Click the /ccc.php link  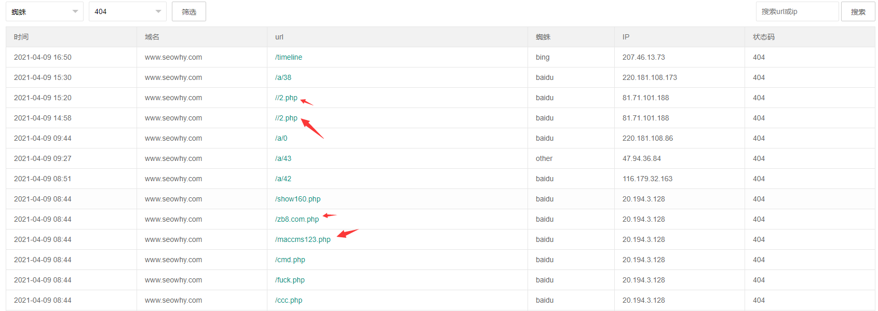pyautogui.click(x=289, y=300)
